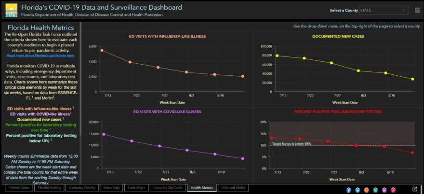
Task: Open the hamburger menu icon
Action: click(x=417, y=10)
